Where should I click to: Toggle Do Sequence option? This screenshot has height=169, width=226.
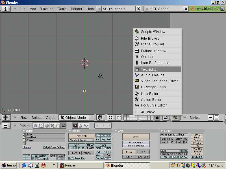pyautogui.click(x=136, y=143)
